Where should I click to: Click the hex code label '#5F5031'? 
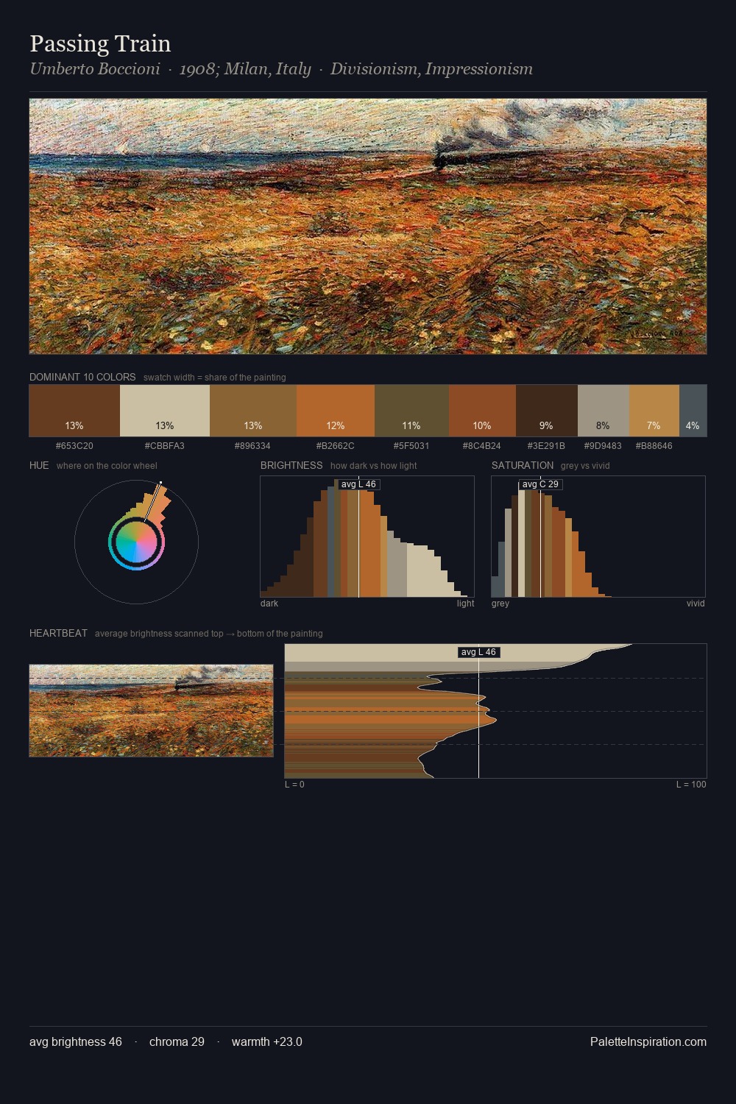(411, 446)
